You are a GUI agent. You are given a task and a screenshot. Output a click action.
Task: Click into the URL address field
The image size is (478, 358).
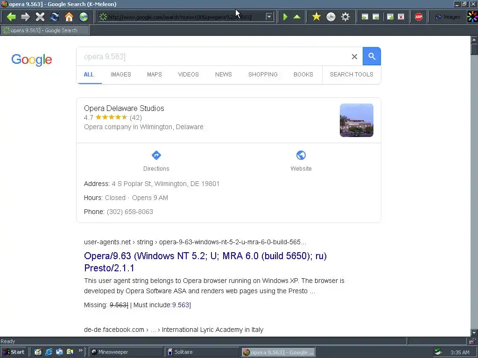pos(186,17)
